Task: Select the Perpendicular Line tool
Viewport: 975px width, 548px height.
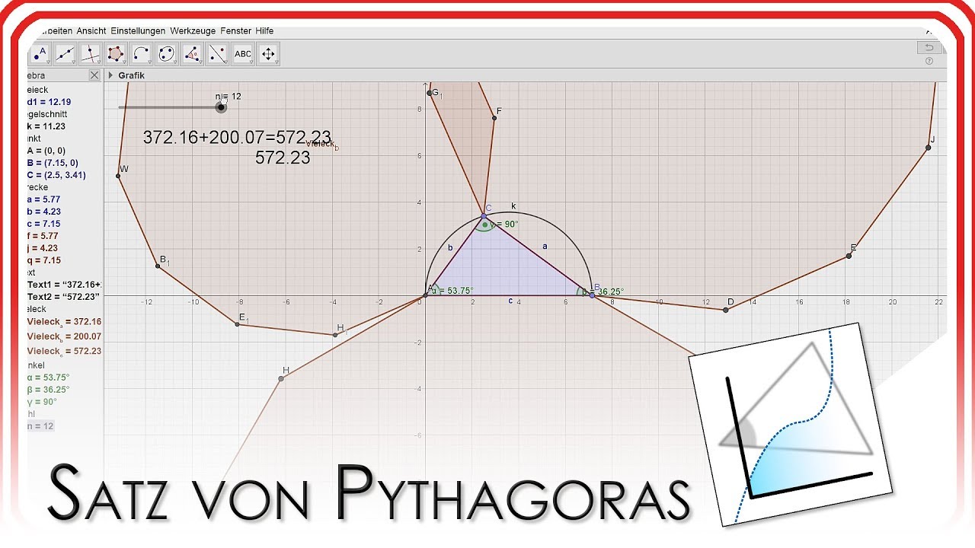Action: pyautogui.click(x=91, y=53)
